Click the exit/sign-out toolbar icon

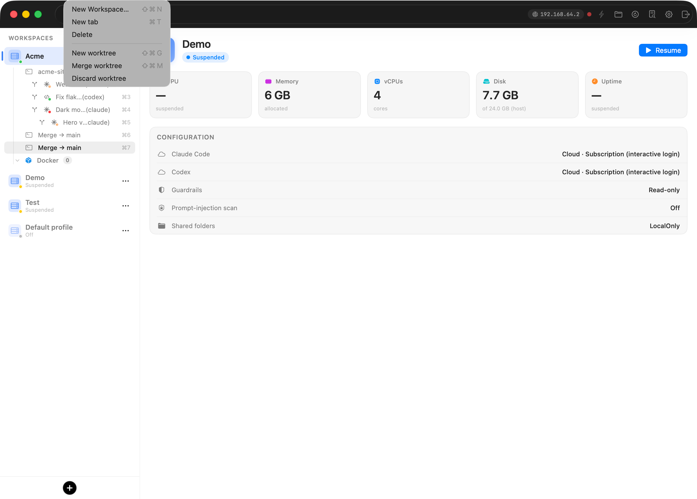point(686,14)
